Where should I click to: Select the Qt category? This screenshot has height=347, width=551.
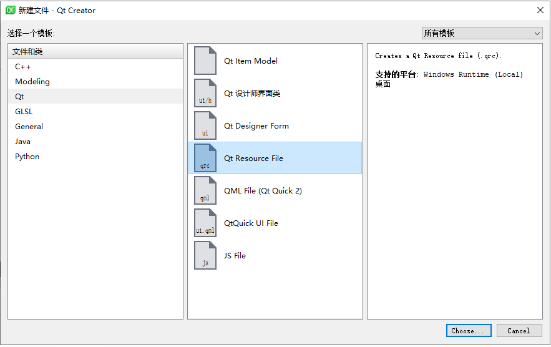(95, 96)
